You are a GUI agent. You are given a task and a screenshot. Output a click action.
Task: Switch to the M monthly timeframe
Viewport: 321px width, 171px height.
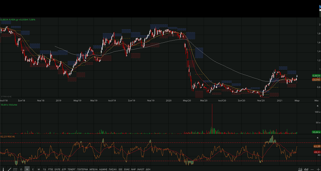39,169
